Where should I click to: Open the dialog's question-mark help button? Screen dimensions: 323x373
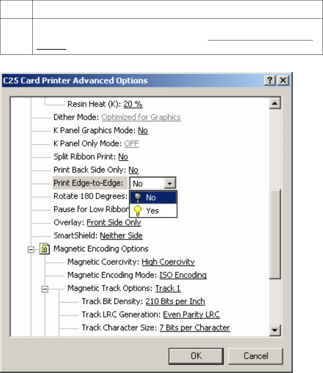click(x=270, y=81)
